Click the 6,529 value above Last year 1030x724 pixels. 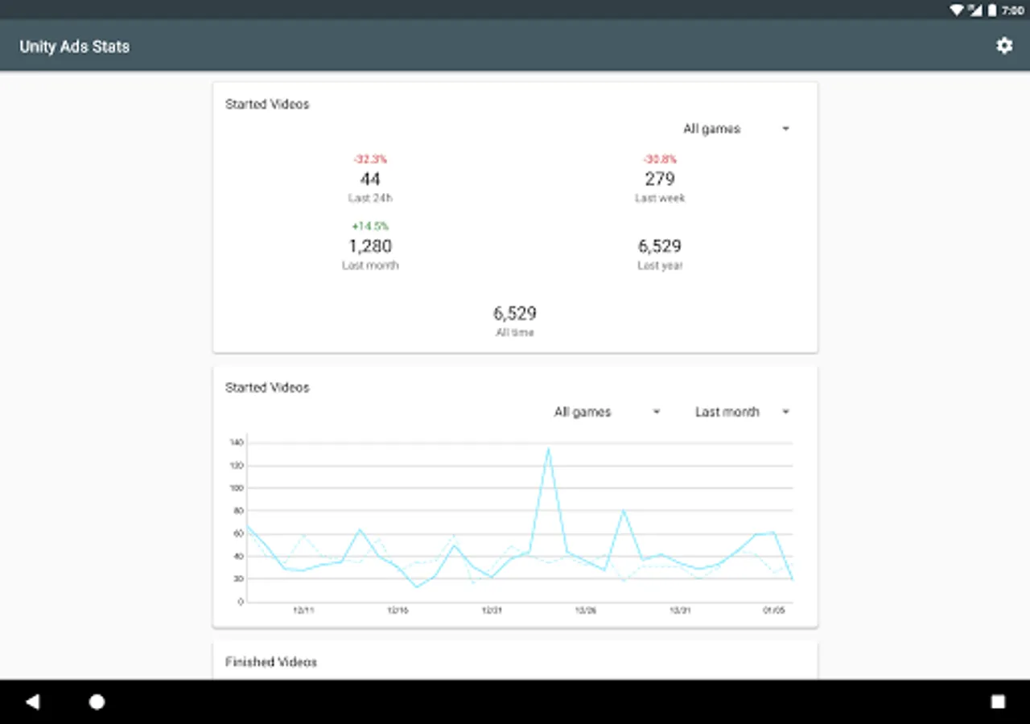660,246
